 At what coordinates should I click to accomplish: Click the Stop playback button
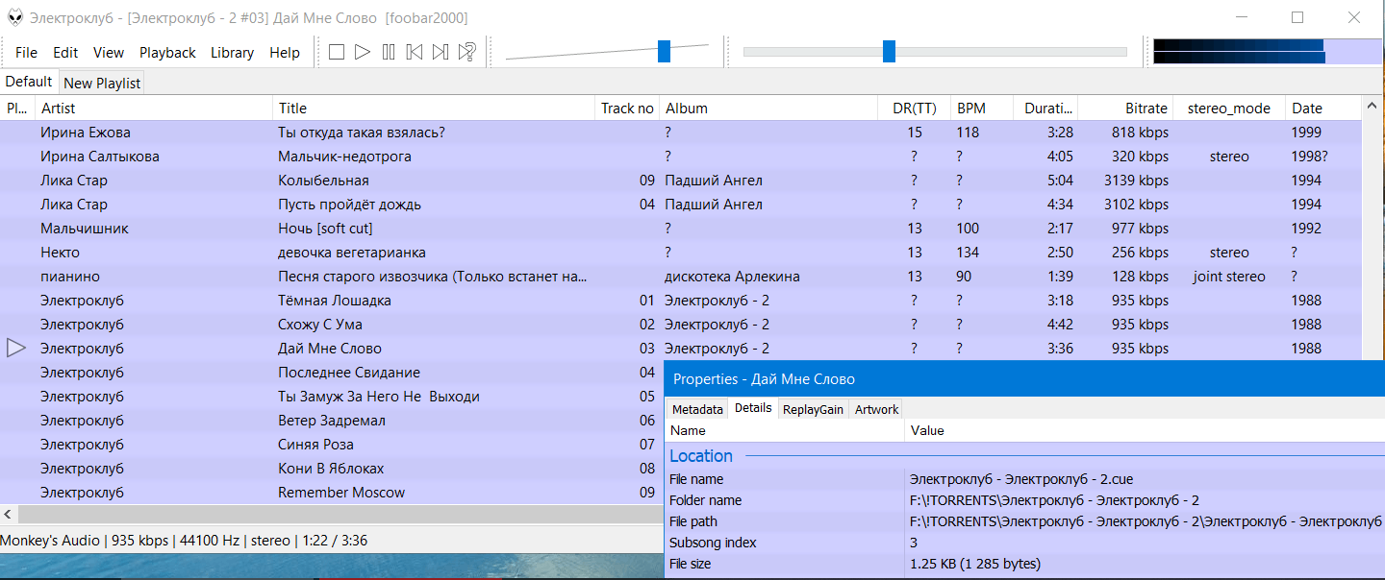[x=337, y=52]
